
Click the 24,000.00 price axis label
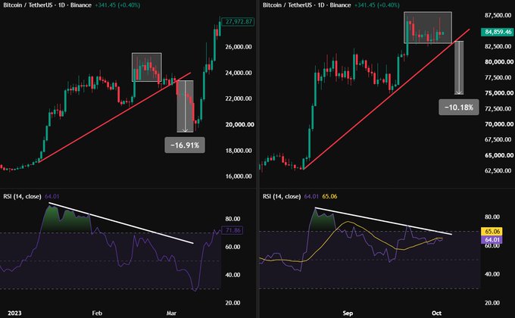[239, 73]
